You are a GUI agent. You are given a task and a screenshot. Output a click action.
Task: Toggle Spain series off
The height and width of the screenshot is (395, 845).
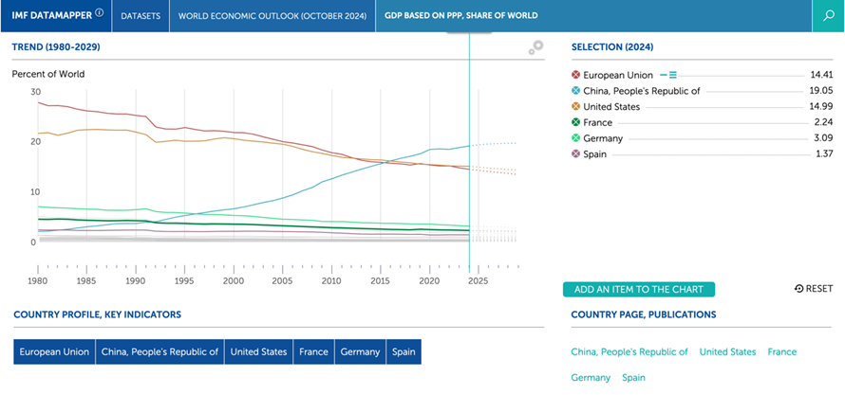pyautogui.click(x=576, y=154)
